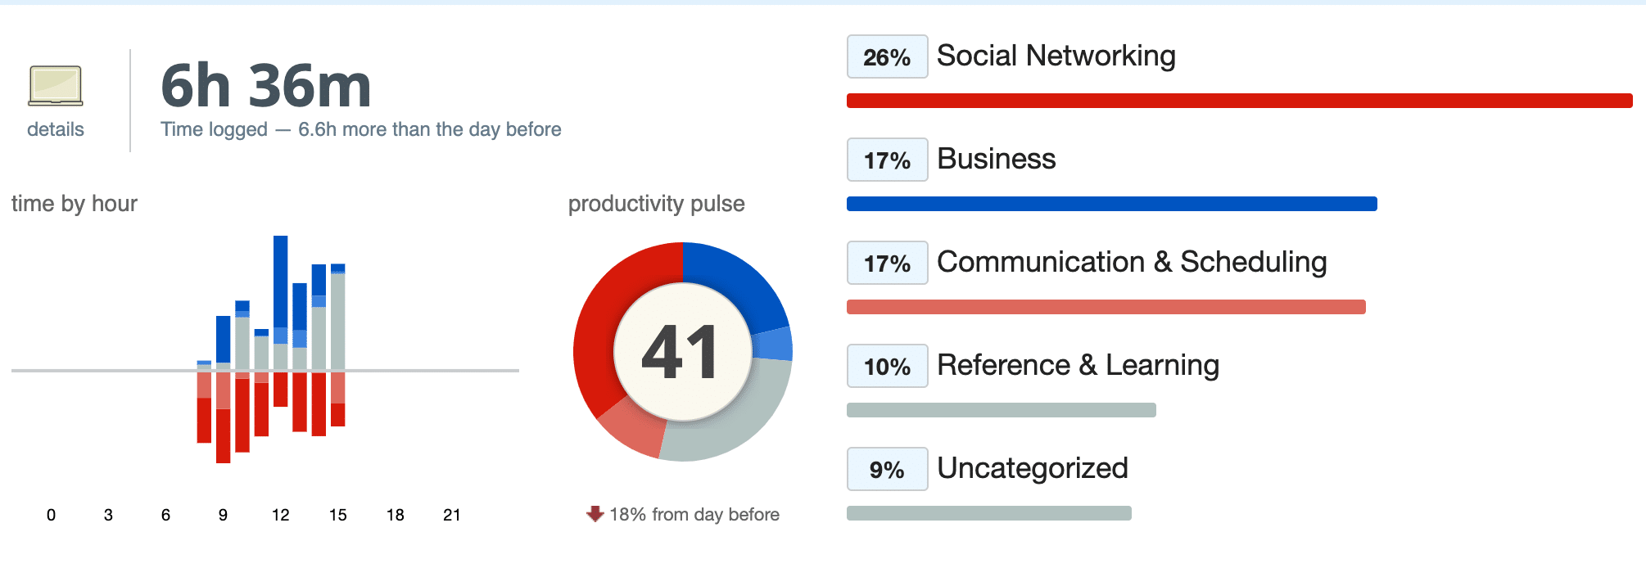Click the productivity pulse score 41
This screenshot has height=568, width=1646.
point(681,353)
